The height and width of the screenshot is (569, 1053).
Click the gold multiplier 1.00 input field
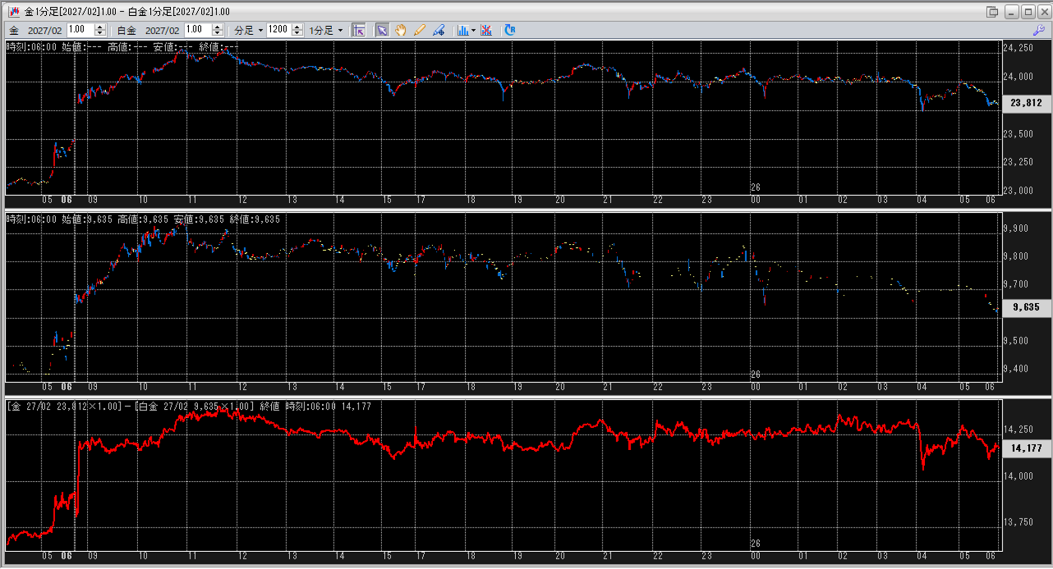click(x=80, y=30)
